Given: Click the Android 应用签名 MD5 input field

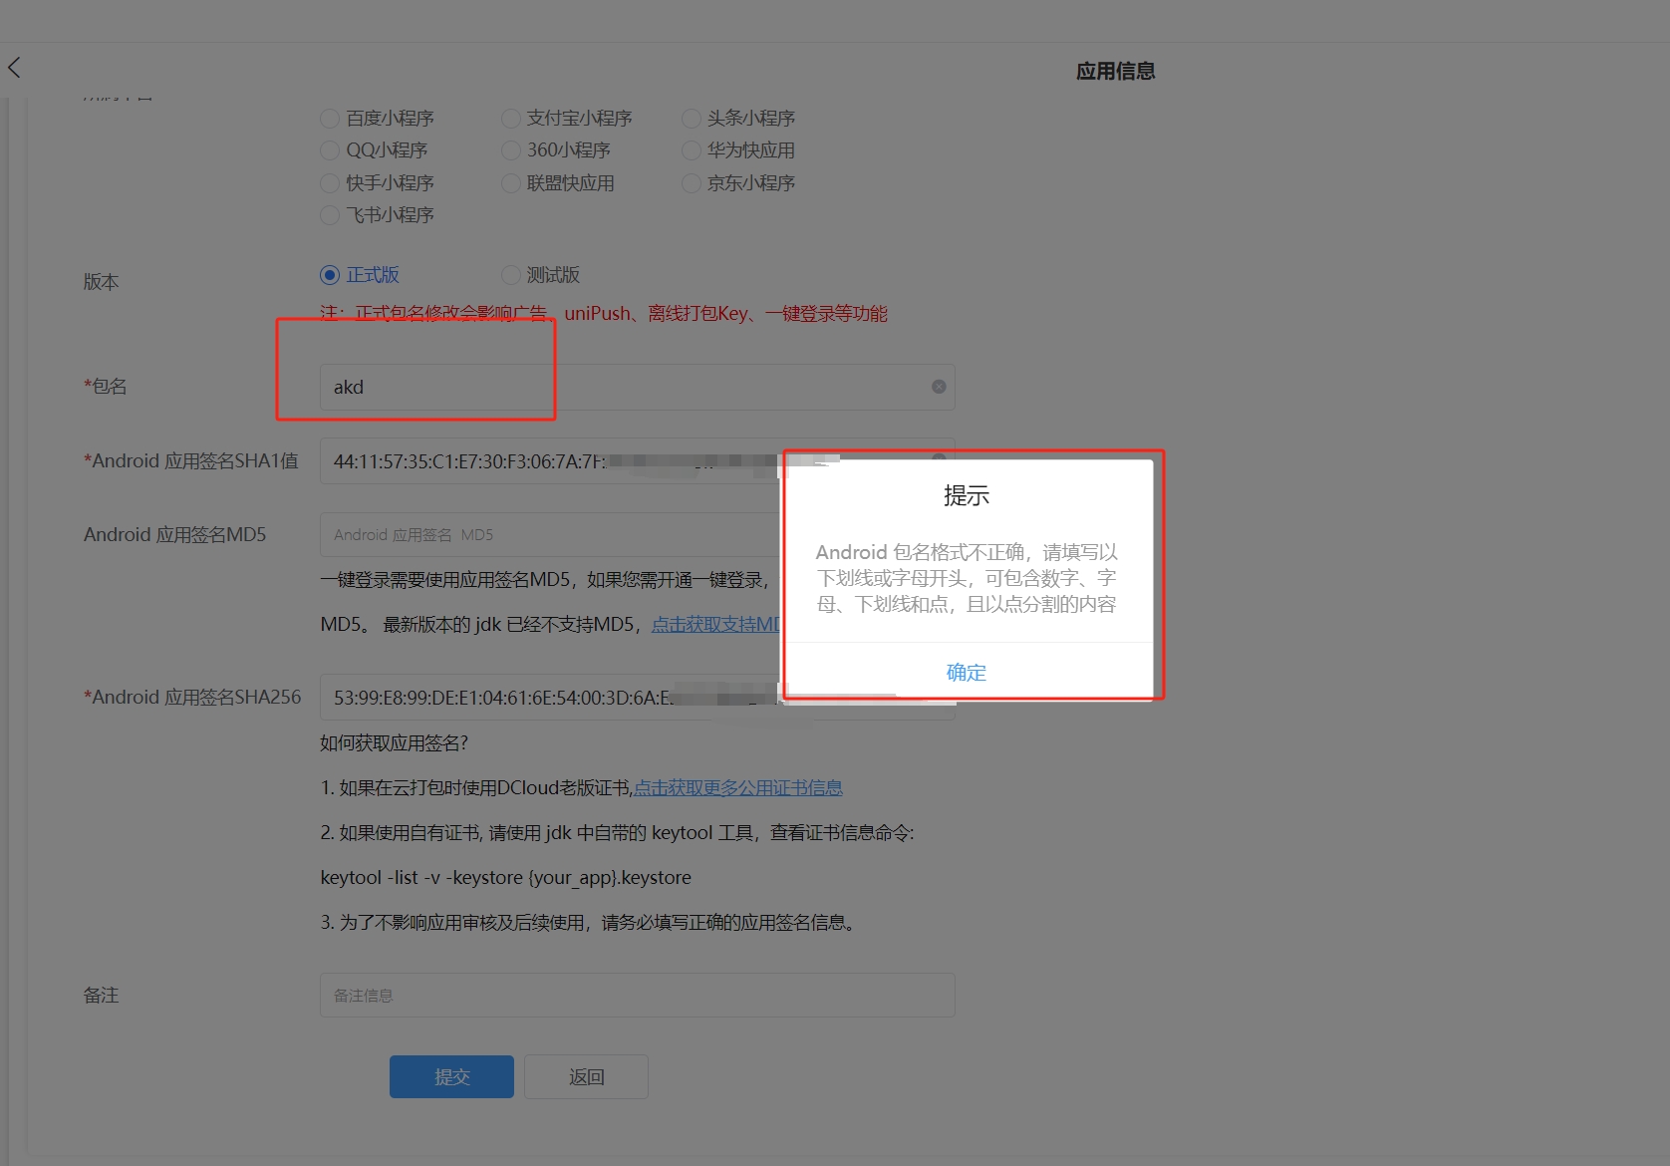Looking at the screenshot, I should point(548,535).
